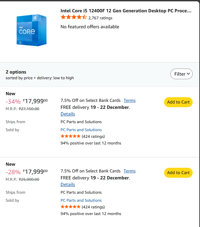Open Terms link in the -28% offer

pyautogui.click(x=129, y=171)
